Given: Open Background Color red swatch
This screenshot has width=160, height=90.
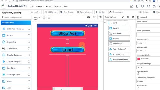Looking at the screenshot, I should coord(139,59).
